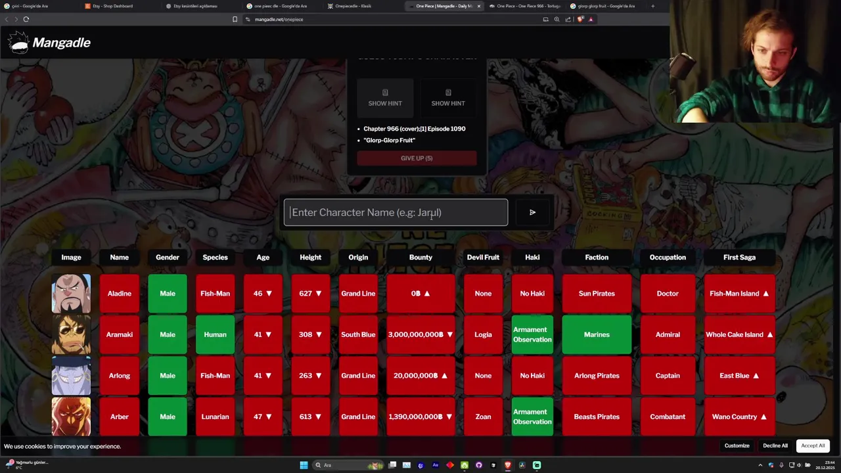The height and width of the screenshot is (473, 841).
Task: Click the Bounty column header
Action: pyautogui.click(x=420, y=258)
